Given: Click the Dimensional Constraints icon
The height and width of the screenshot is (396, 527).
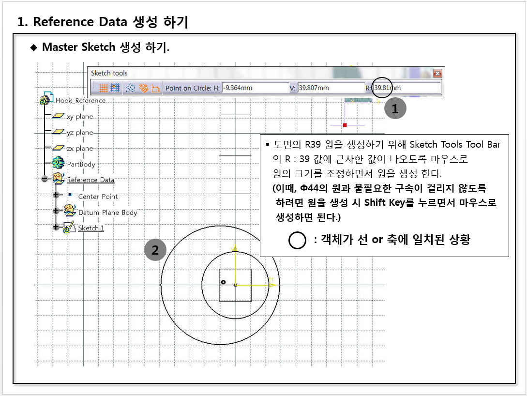Looking at the screenshot, I should [156, 88].
